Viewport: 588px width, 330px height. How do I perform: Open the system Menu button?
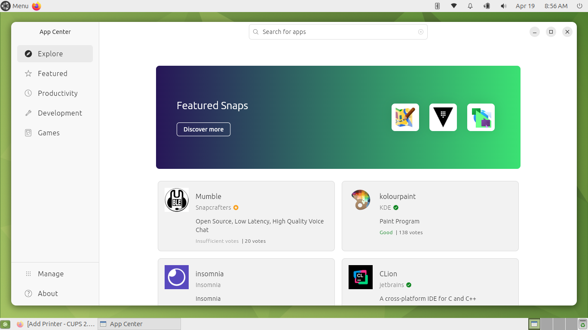point(15,6)
